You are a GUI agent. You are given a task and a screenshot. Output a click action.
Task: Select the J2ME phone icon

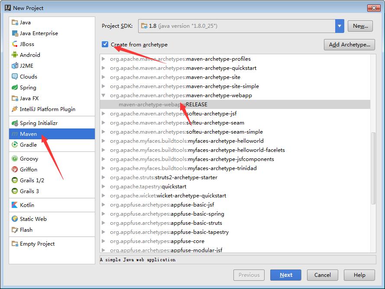[15, 66]
